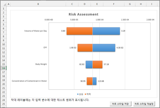Click orange bar in Body Weight row

pos(97,64)
